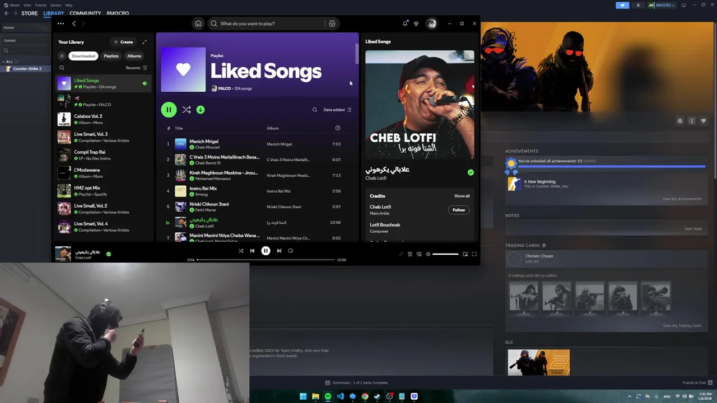The width and height of the screenshot is (717, 403).
Task: Click the Browse icon in search bar
Action: (x=332, y=24)
